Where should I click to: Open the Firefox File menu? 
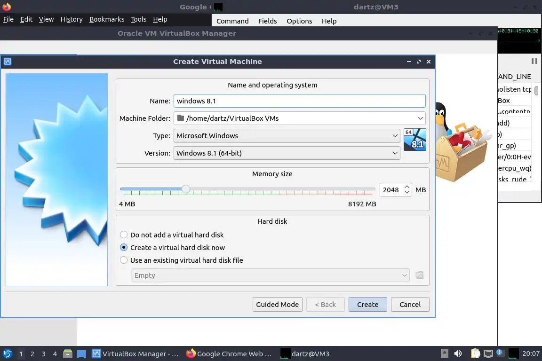(x=8, y=19)
